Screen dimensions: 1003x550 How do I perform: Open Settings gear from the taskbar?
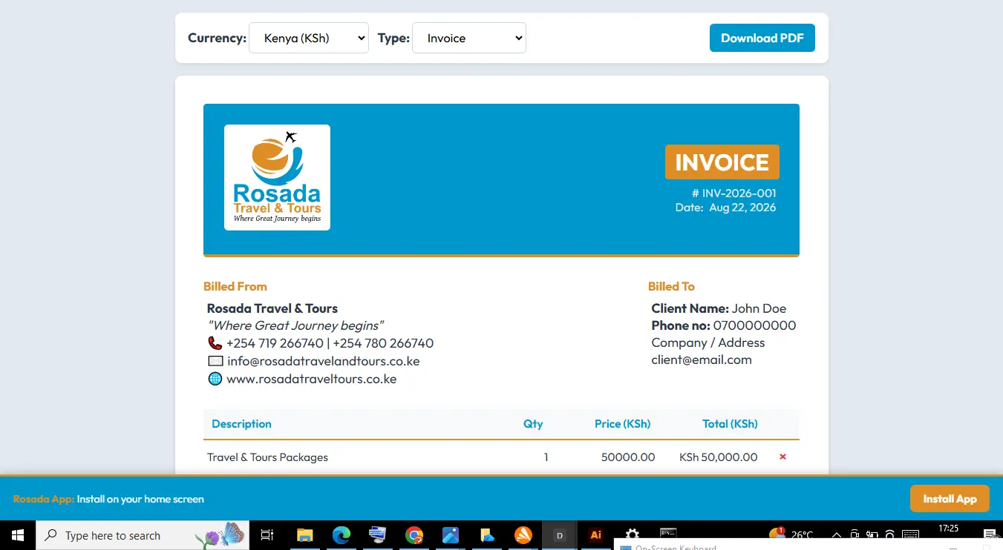pyautogui.click(x=632, y=534)
